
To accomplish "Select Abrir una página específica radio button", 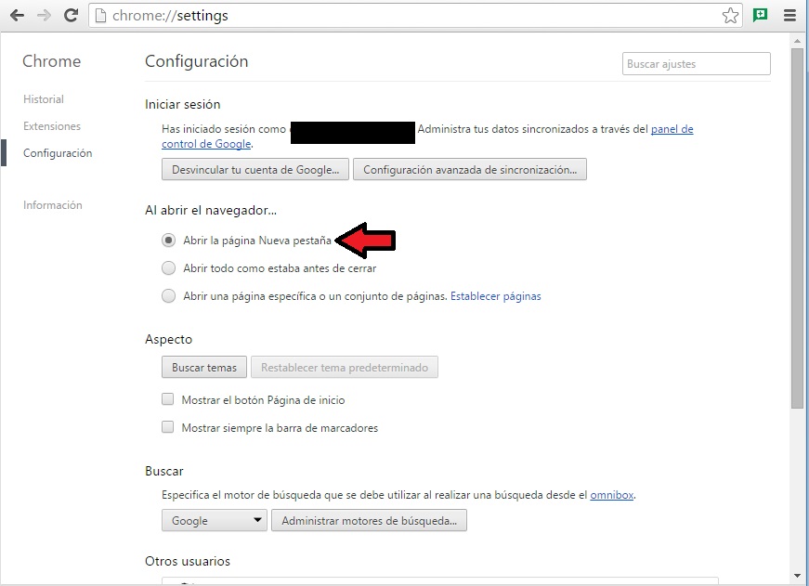I will click(169, 296).
